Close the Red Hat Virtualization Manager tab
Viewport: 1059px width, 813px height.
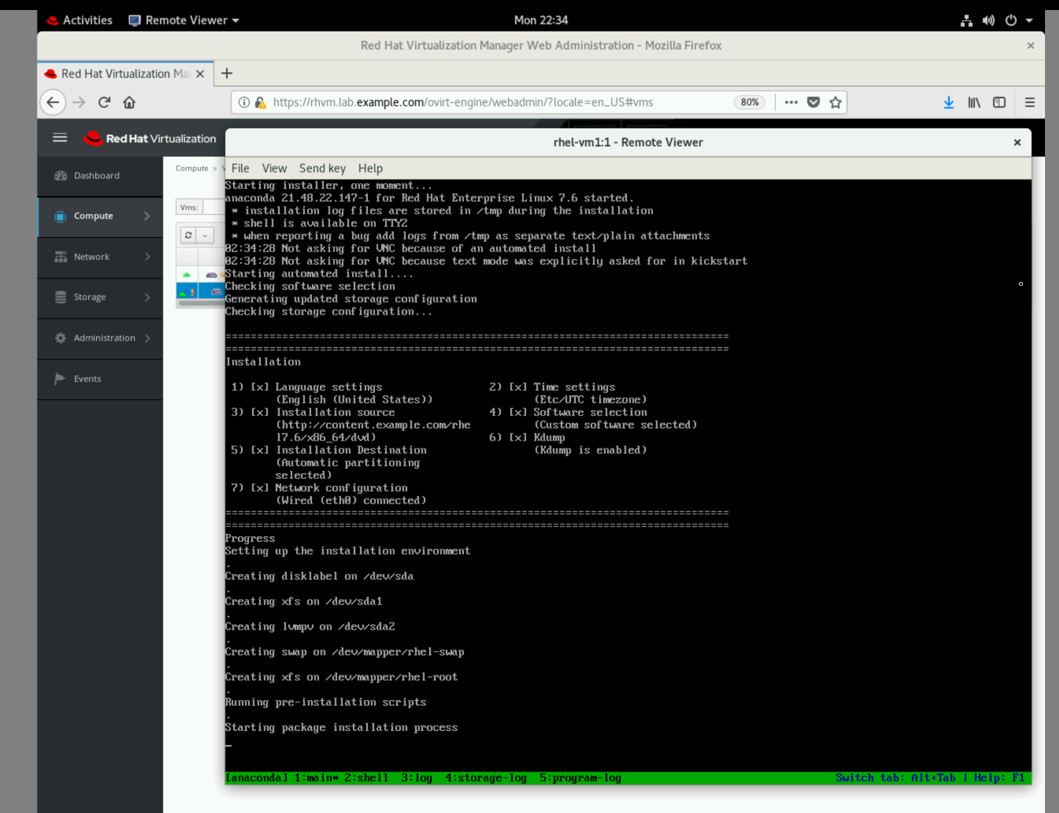click(x=200, y=73)
